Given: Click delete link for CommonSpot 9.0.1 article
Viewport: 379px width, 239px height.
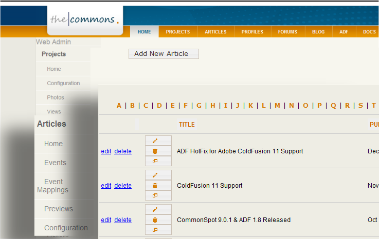Looking at the screenshot, I should 123,220.
